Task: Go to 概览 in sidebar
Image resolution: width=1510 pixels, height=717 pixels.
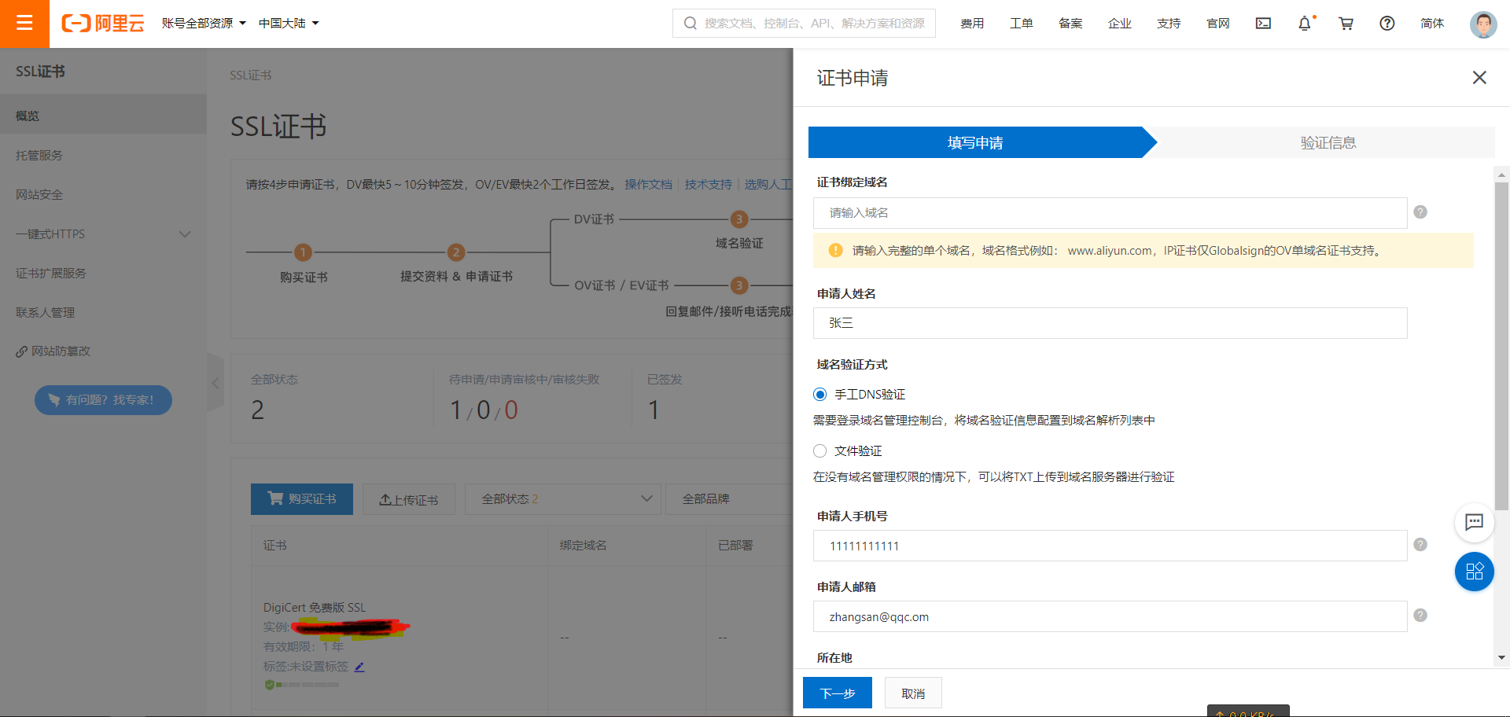Action: coord(103,116)
